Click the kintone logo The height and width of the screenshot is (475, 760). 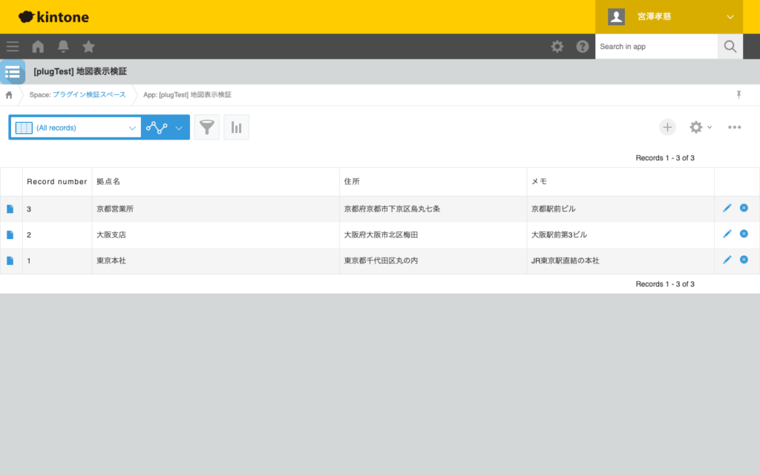point(53,16)
